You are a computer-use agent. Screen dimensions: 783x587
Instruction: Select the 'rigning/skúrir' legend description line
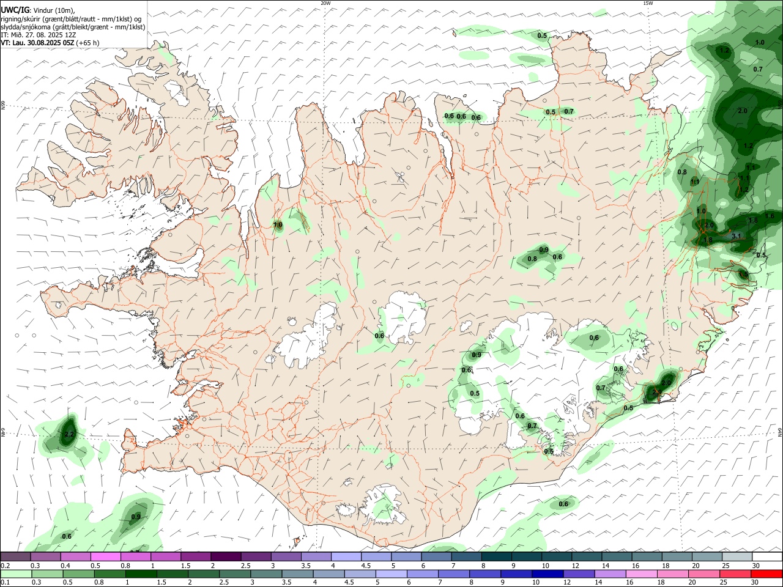tap(72, 19)
